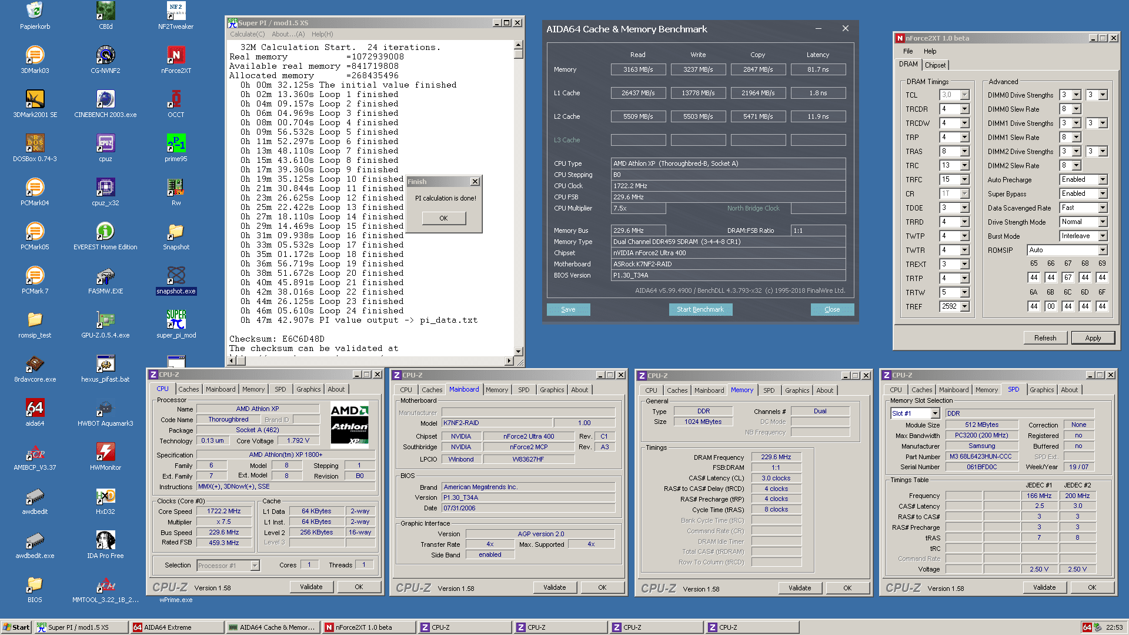This screenshot has height=635, width=1129.
Task: Open the AMIBCP_V3.37 icon
Action: 35,457
